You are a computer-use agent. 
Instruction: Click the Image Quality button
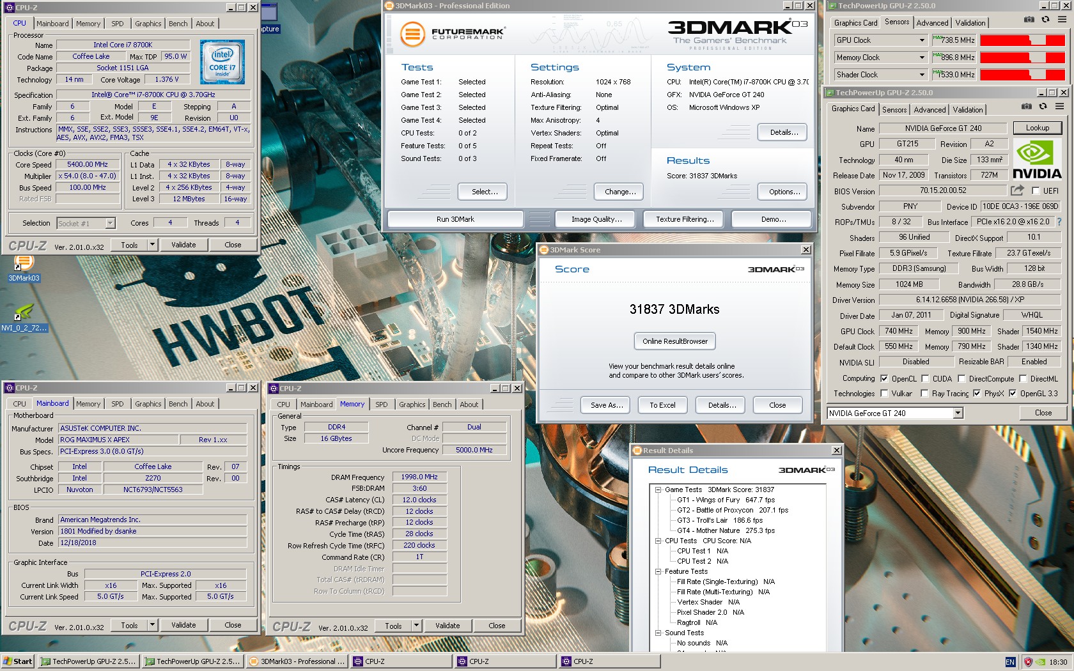pyautogui.click(x=596, y=219)
